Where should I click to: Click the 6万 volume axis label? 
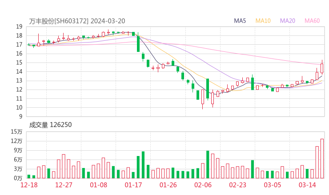pyautogui.click(x=18, y=160)
